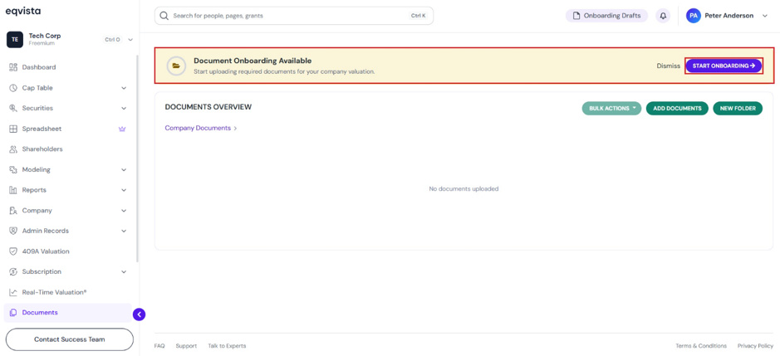Open the Bulk Actions dropdown
The image size is (780, 356).
(611, 109)
